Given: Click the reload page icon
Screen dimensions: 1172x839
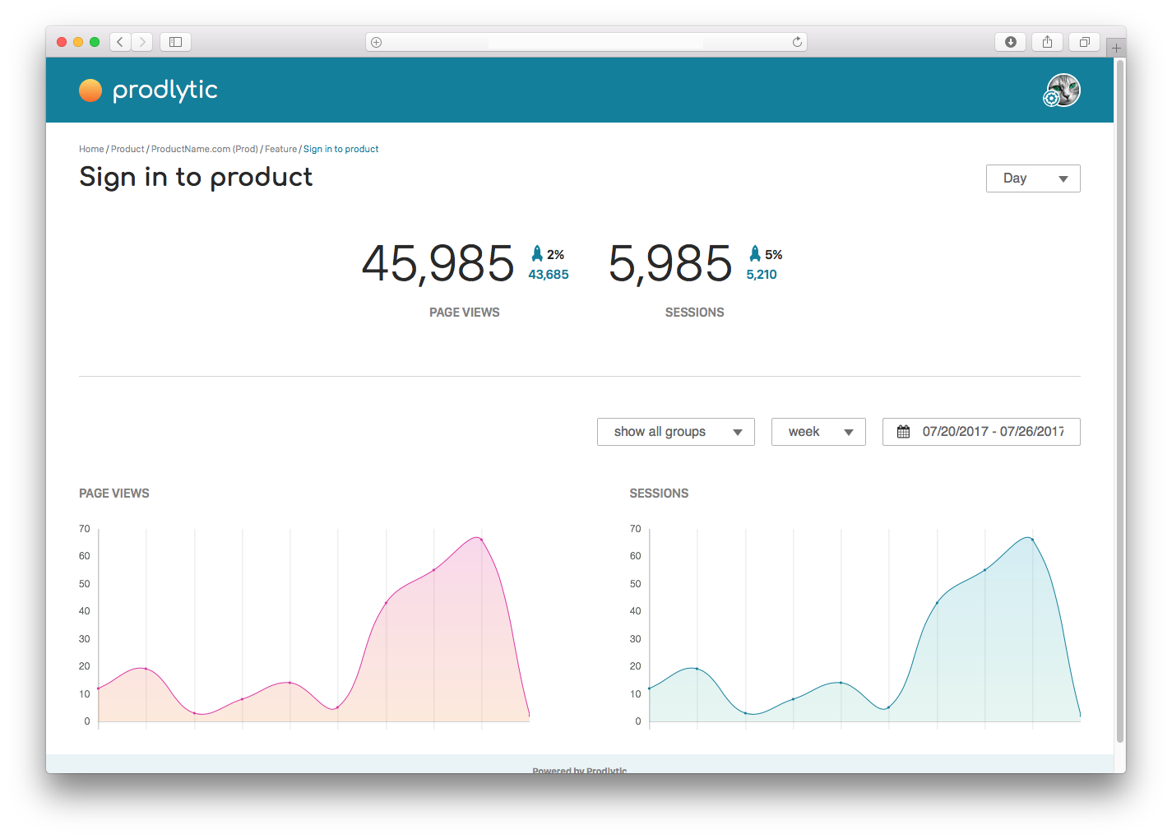Looking at the screenshot, I should pyautogui.click(x=797, y=42).
